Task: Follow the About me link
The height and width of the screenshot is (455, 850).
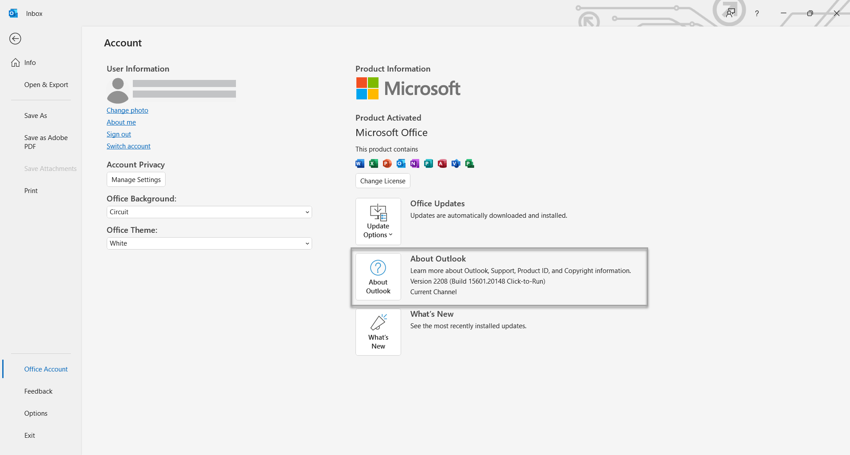Action: (121, 122)
